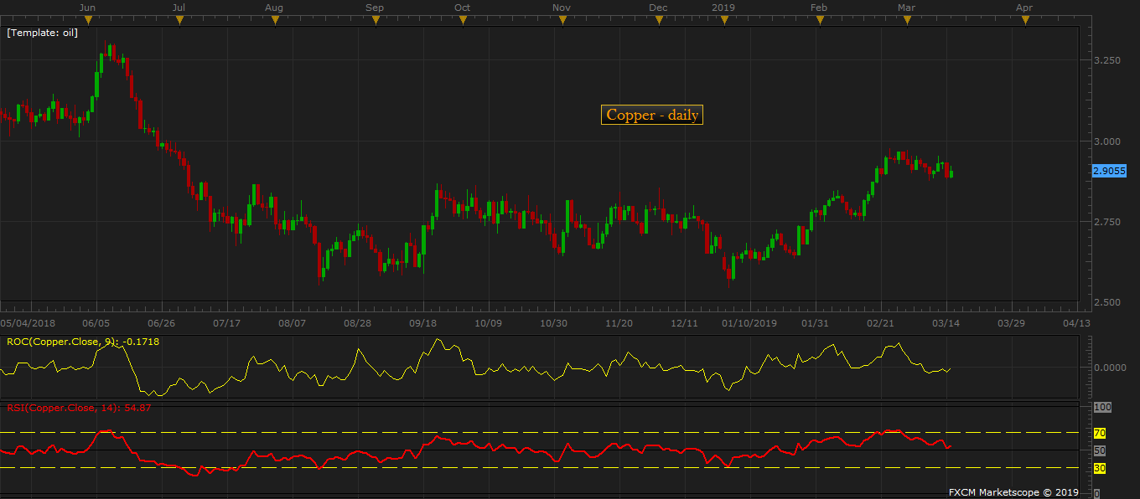Click the RSI 50 midline level marker
This screenshot has width=1140, height=499.
pos(1100,450)
